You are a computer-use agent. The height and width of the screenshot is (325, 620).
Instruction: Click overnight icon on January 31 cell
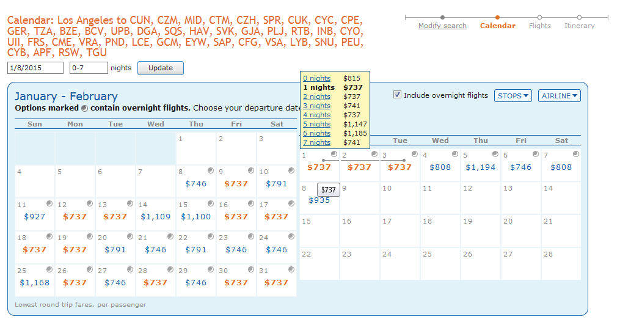coord(291,269)
